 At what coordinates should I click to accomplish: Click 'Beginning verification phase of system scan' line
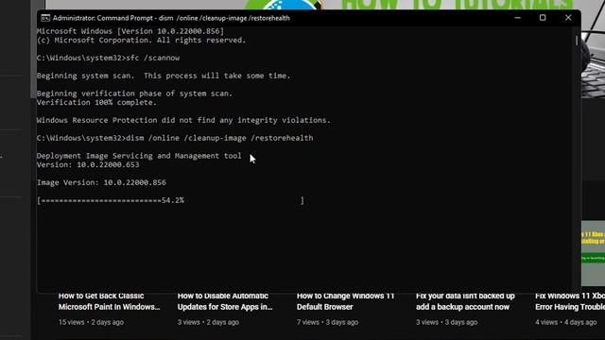coord(134,93)
